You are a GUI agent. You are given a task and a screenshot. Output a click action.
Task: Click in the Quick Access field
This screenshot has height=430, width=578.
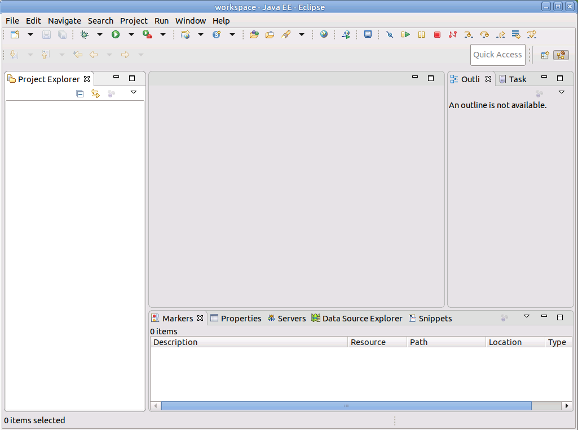point(497,55)
